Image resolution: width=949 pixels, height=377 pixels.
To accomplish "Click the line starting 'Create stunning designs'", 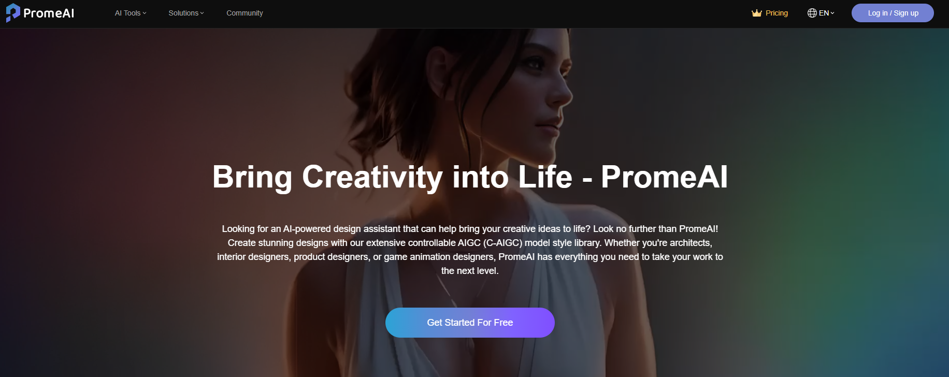I will click(x=470, y=243).
